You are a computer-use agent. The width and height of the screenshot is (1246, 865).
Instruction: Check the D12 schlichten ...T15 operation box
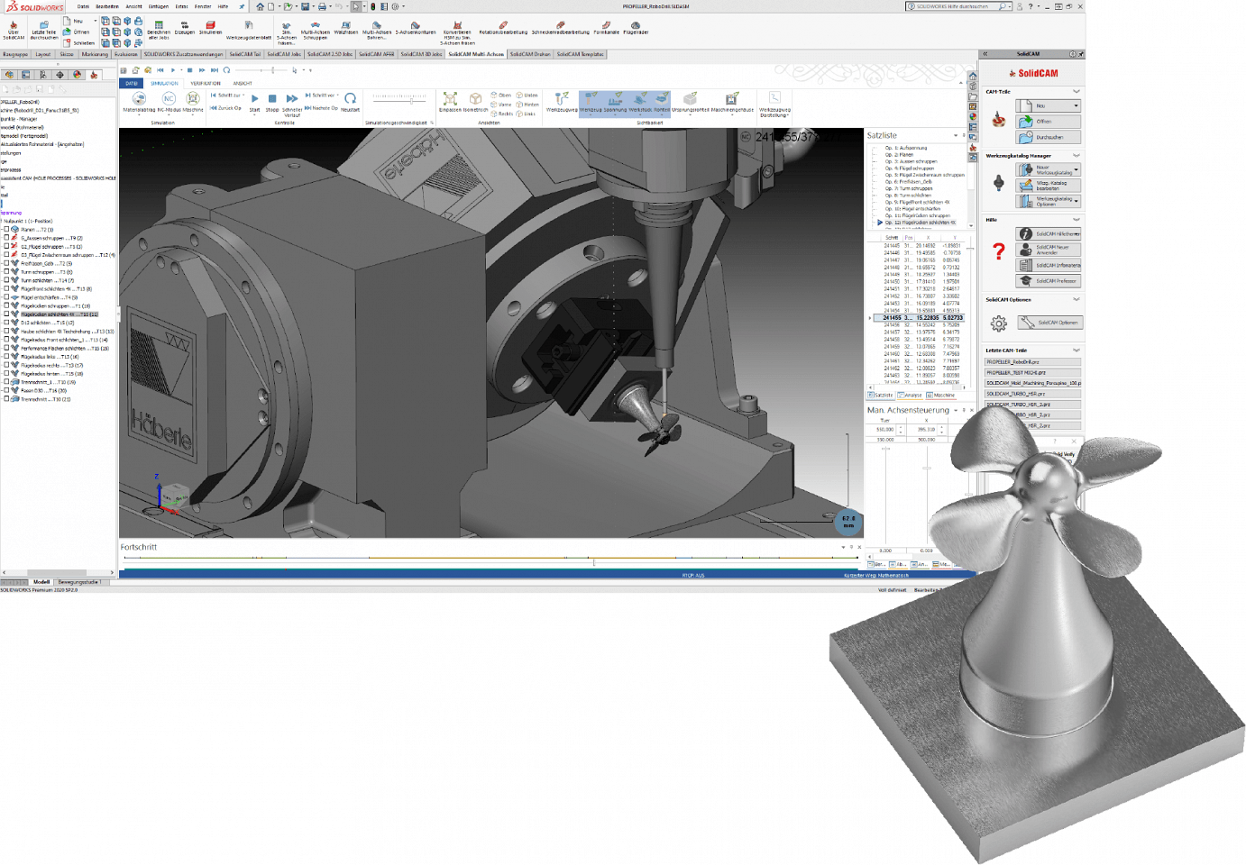pyautogui.click(x=6, y=323)
